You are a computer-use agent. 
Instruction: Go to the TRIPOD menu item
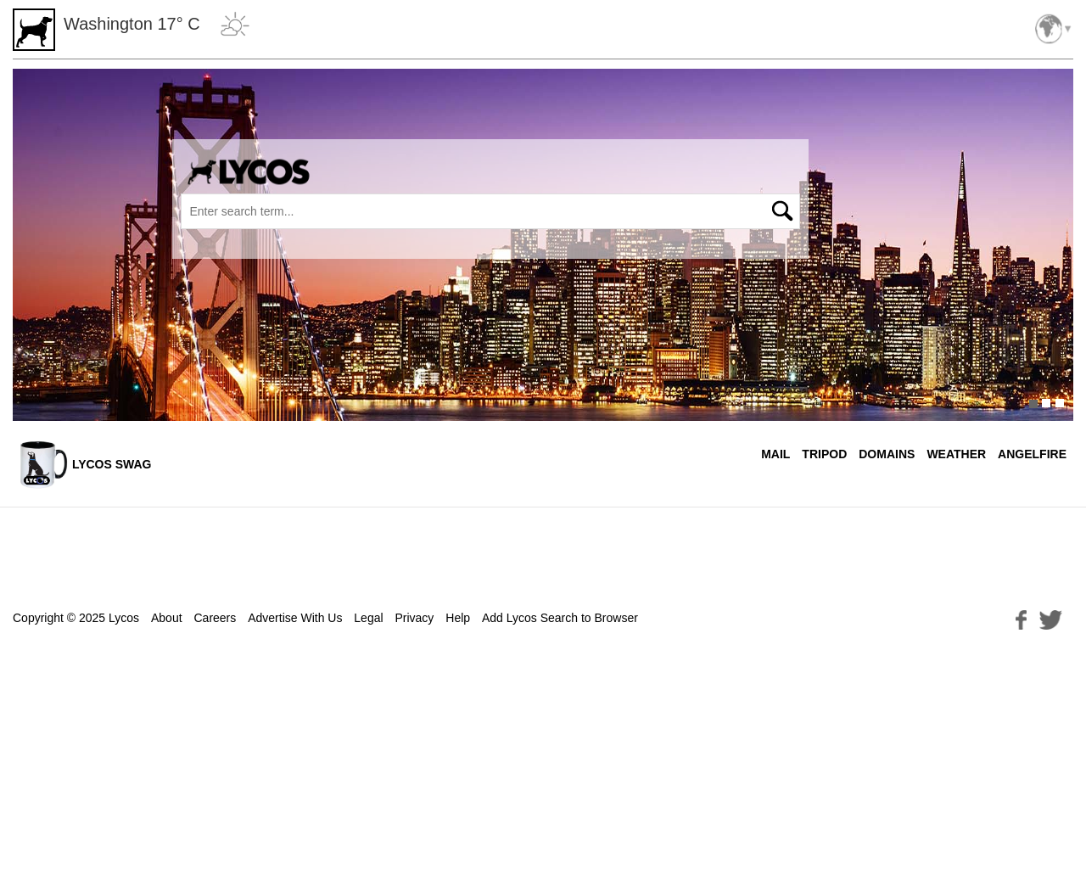click(824, 454)
